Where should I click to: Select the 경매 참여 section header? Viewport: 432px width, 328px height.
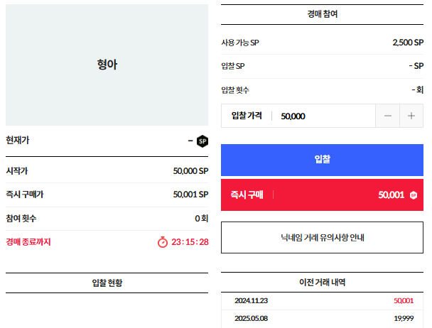322,14
